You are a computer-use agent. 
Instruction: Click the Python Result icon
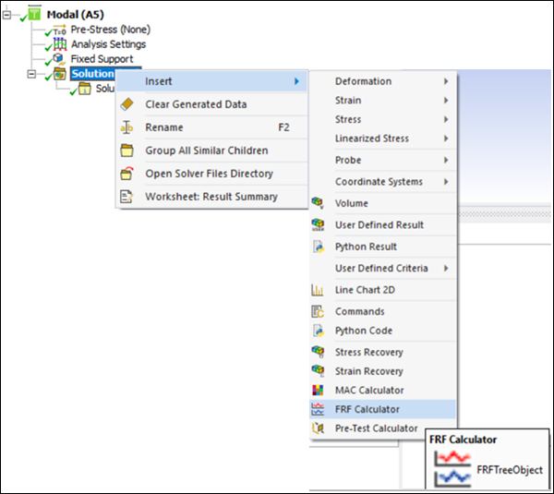(319, 247)
